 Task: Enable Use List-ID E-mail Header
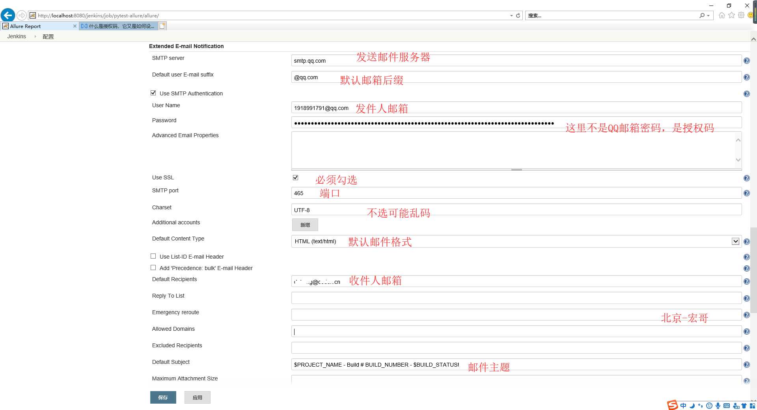(x=153, y=256)
